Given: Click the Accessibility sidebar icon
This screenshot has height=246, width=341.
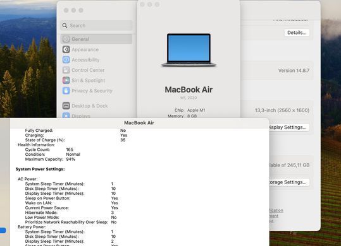Looking at the screenshot, I should 66,59.
